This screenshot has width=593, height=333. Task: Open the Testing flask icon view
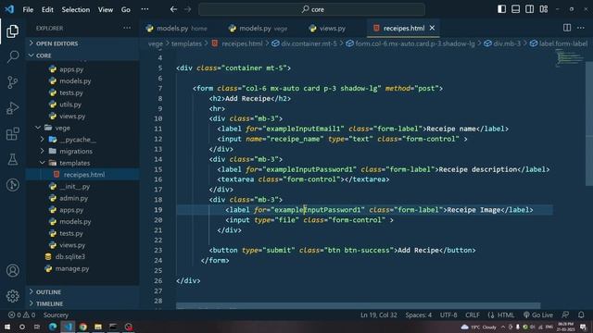click(x=12, y=159)
